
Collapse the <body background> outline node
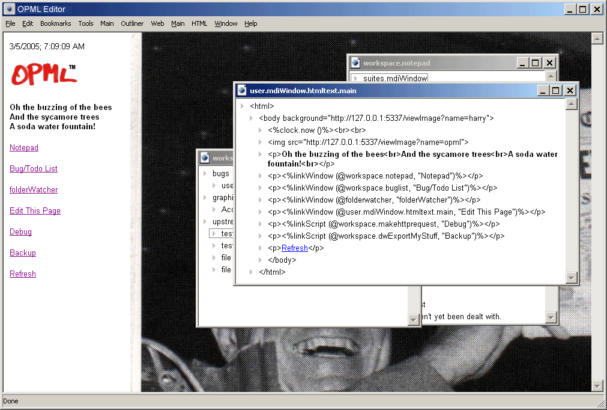tap(251, 118)
